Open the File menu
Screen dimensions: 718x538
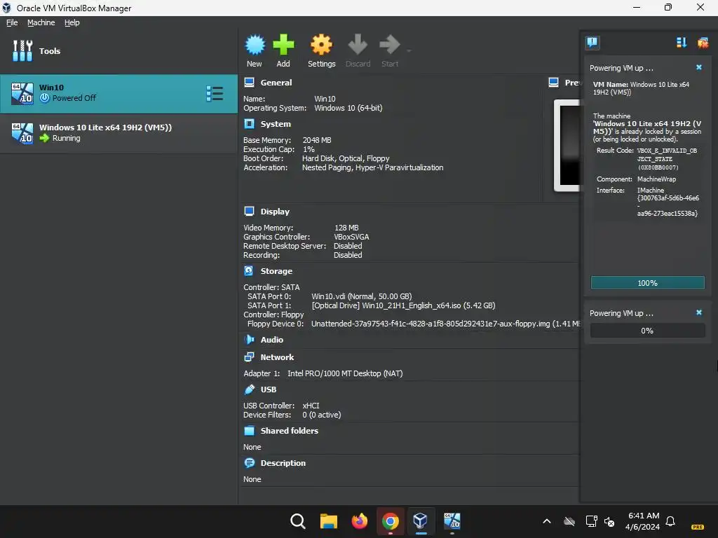coord(12,22)
